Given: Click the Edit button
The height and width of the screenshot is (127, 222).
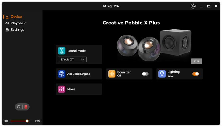Looking at the screenshot, I should pos(196,61).
